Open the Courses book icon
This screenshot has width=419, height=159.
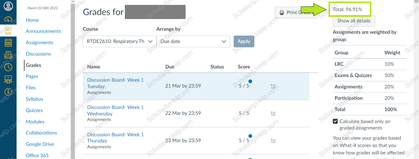click(x=8, y=31)
